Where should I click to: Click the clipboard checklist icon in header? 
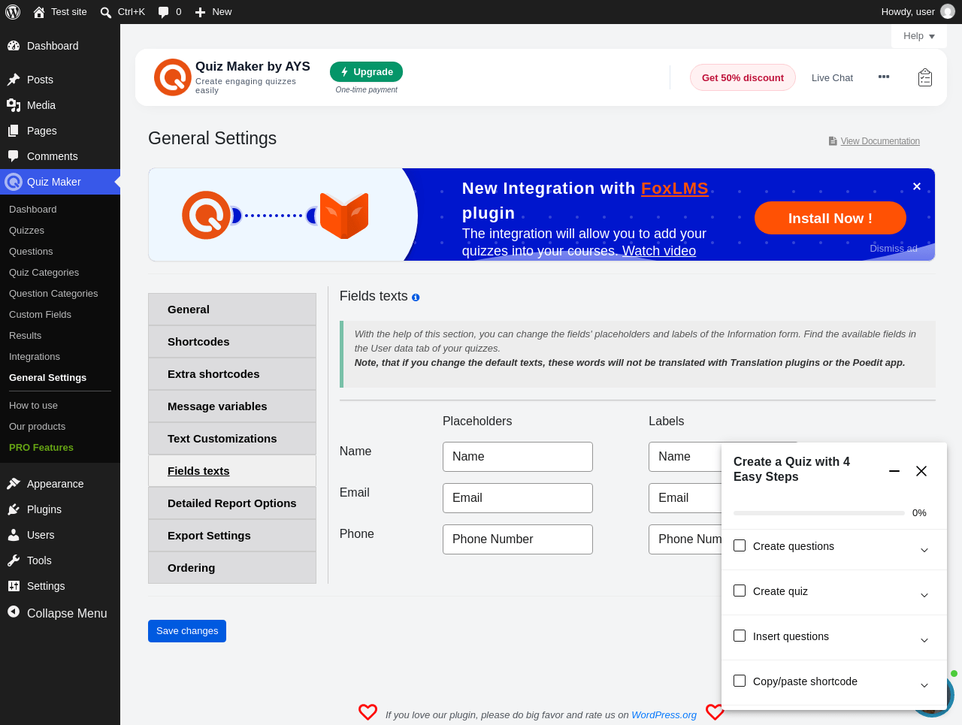click(925, 77)
